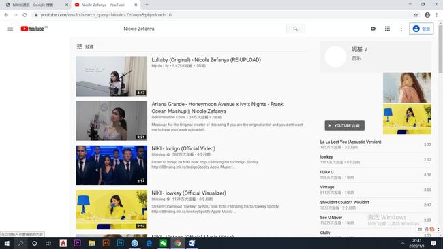This screenshot has height=249, width=443.
Task: Open NIKI - Indigo (Official Video) title
Action: tap(183, 148)
